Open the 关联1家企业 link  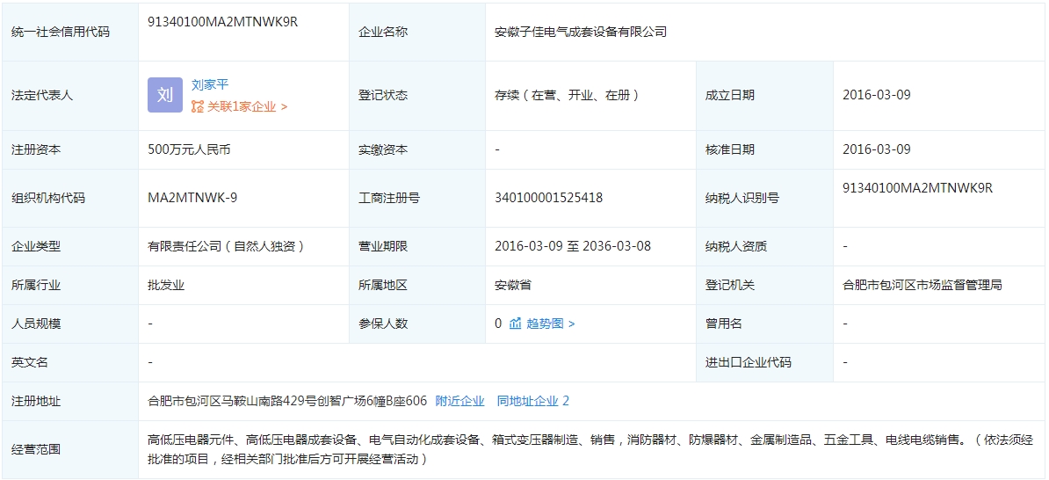click(242, 106)
